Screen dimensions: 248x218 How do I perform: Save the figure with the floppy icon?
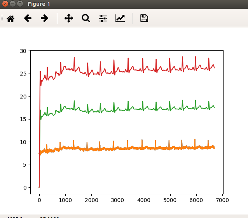click(x=144, y=18)
